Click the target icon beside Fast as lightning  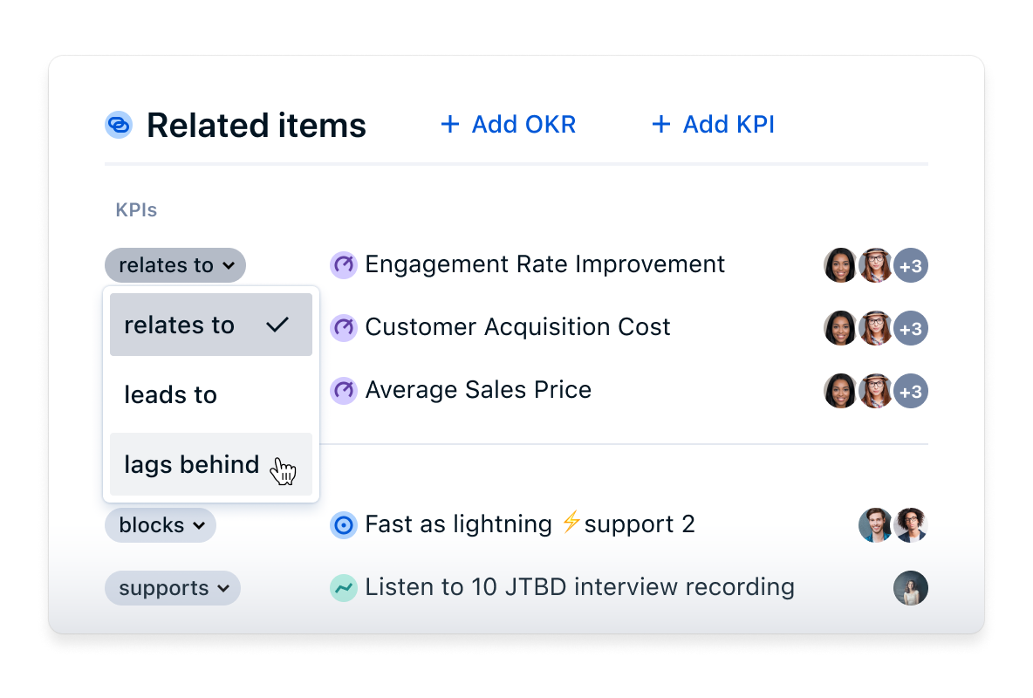[343, 524]
